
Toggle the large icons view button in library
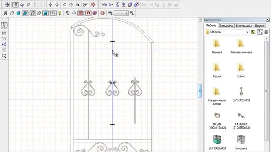tap(260, 32)
